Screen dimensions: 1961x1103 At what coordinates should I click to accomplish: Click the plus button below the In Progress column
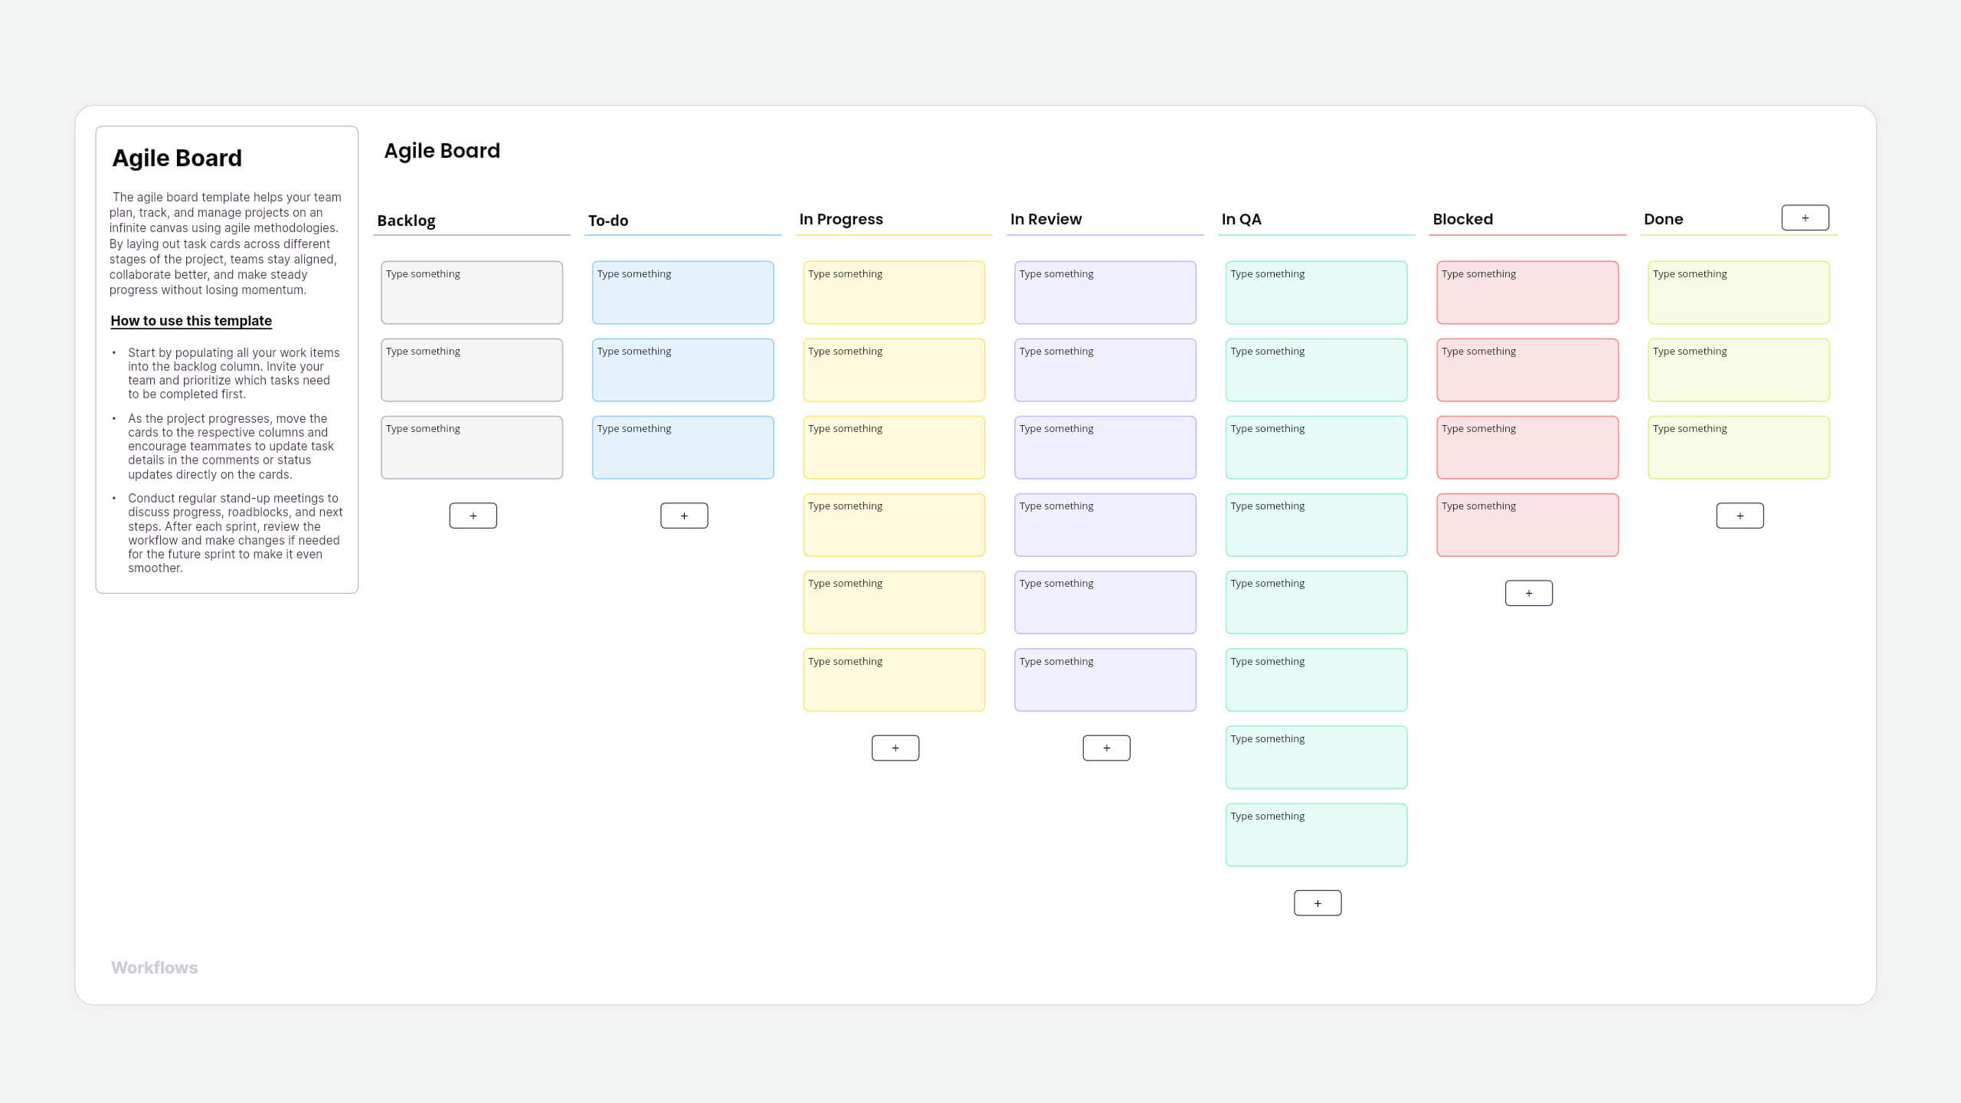[895, 747]
